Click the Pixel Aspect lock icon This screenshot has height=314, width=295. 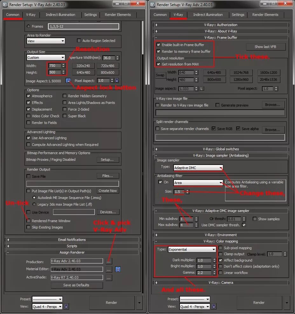point(117,80)
